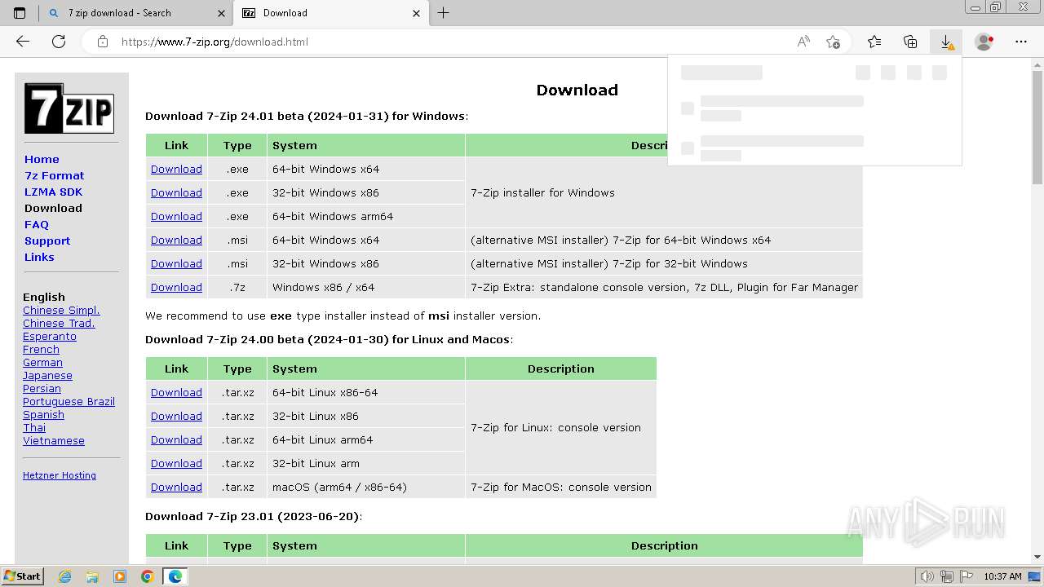1044x587 pixels.
Task: Switch language to Esperanto
Action: tap(50, 336)
